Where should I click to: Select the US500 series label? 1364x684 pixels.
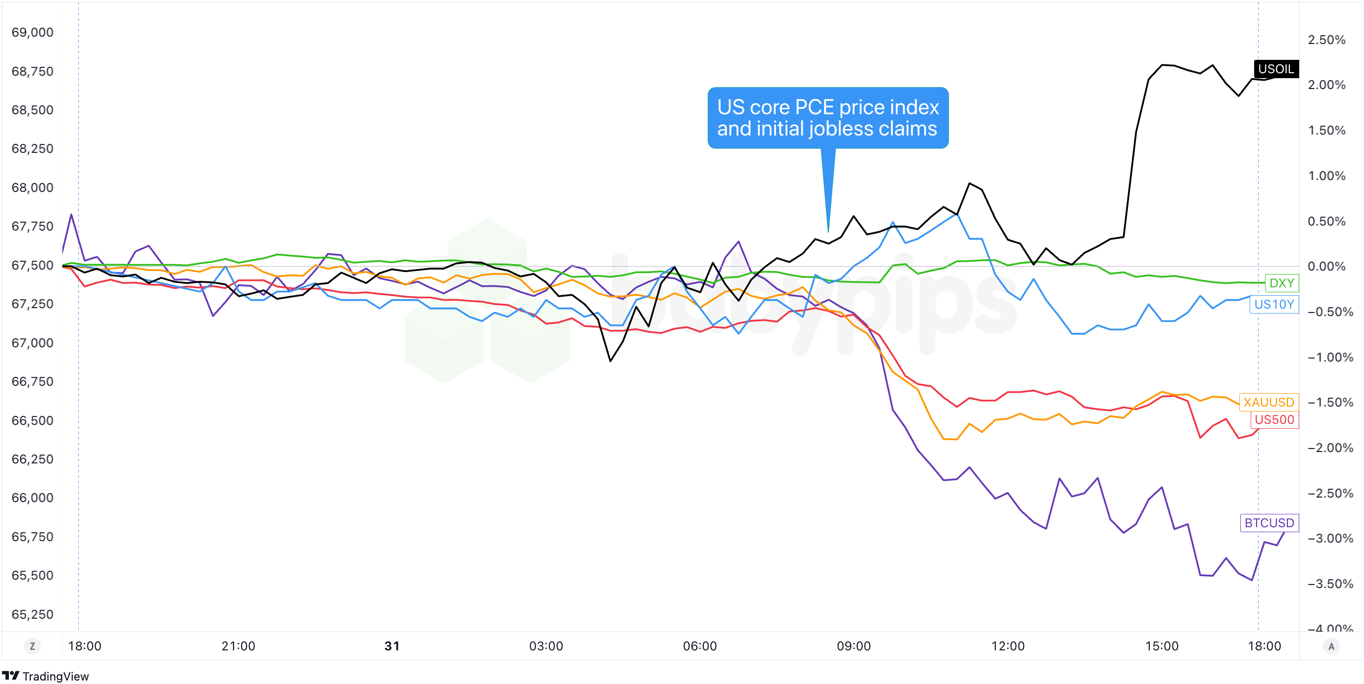pos(1274,419)
